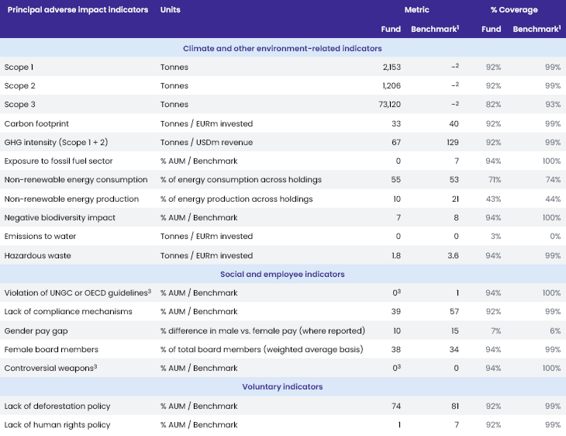Click the 'Controversial weapons' row label

pos(48,368)
